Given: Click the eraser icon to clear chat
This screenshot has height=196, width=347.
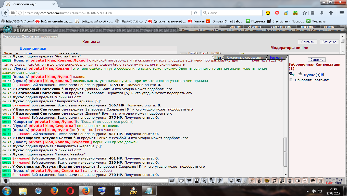Looking at the screenshot, I should (x=181, y=181).
